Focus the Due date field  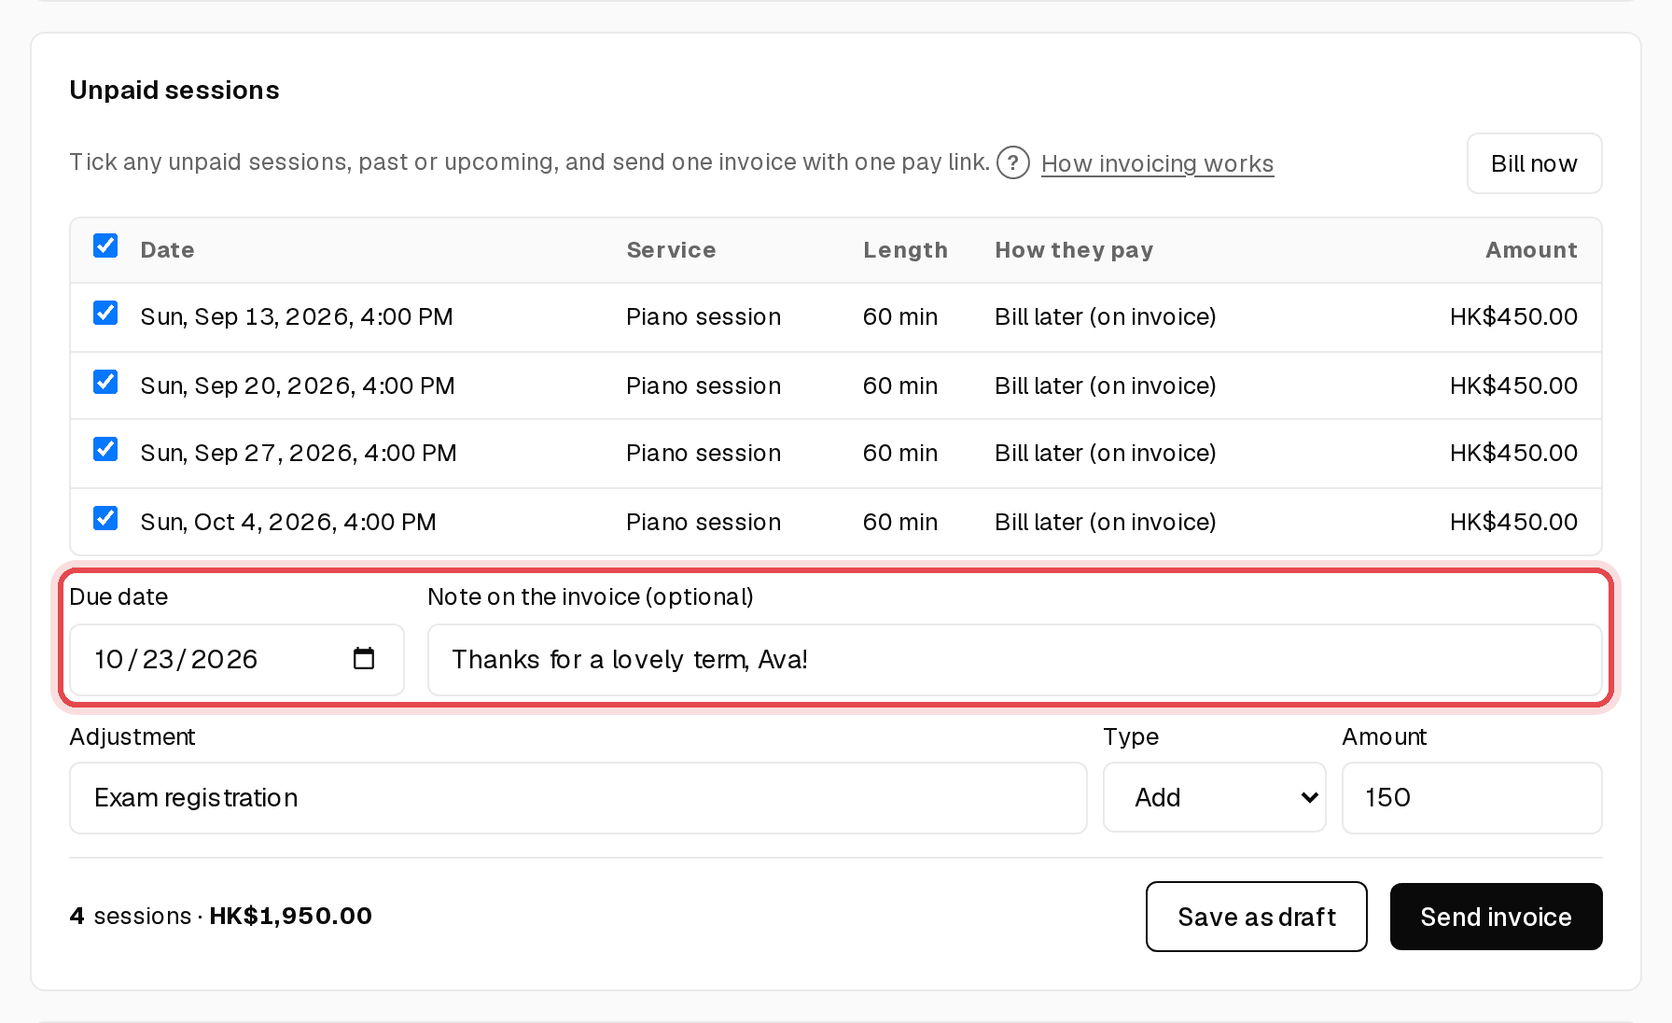pos(236,659)
